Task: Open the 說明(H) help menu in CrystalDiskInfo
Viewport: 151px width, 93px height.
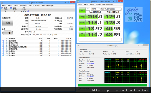Action: point(38,6)
